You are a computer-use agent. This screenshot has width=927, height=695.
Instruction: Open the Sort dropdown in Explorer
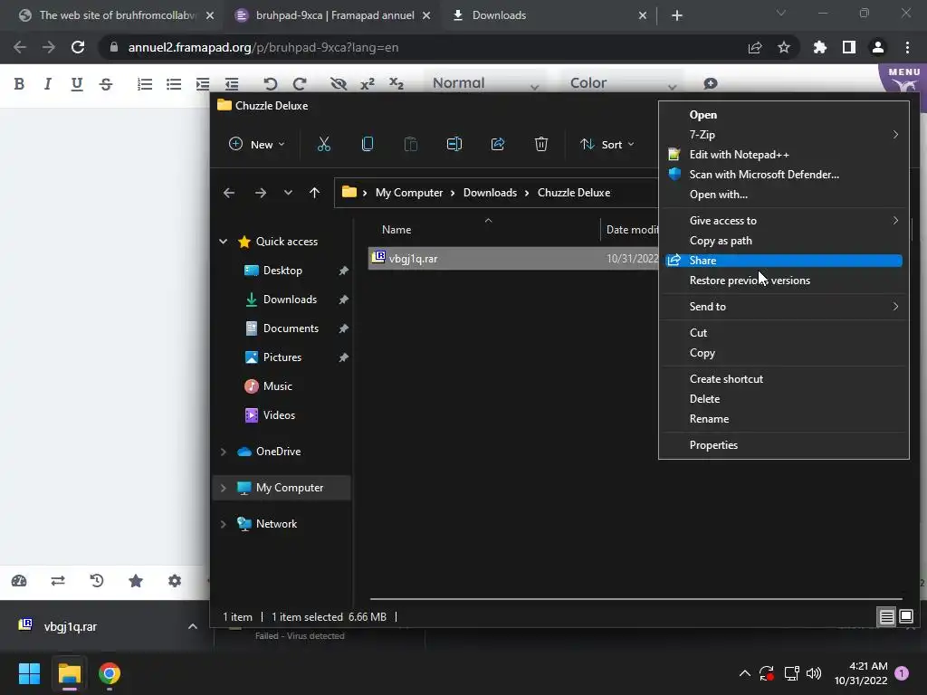[x=607, y=144]
